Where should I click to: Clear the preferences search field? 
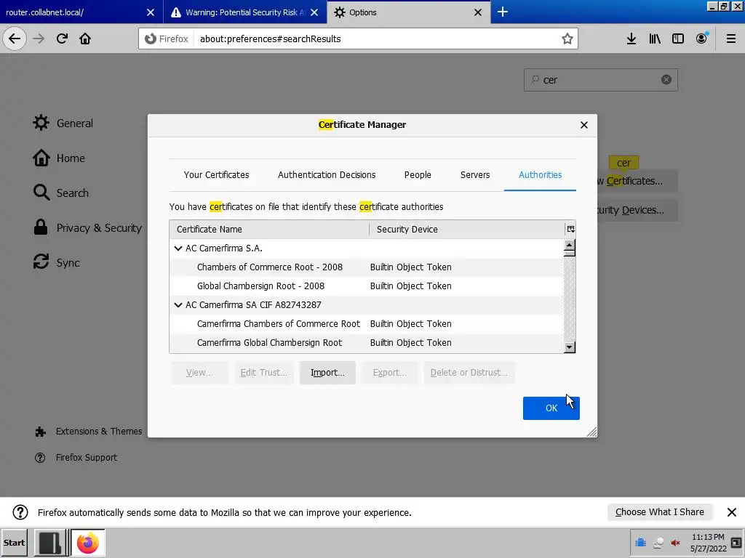click(x=666, y=80)
